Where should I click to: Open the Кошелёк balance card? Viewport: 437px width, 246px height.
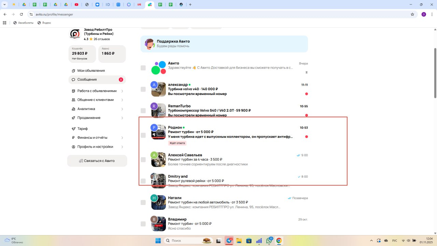click(82, 54)
